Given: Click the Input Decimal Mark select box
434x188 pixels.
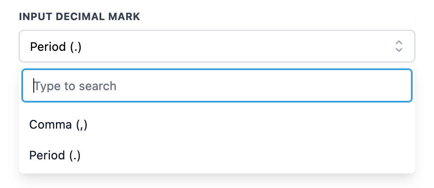Looking at the screenshot, I should click(217, 46).
